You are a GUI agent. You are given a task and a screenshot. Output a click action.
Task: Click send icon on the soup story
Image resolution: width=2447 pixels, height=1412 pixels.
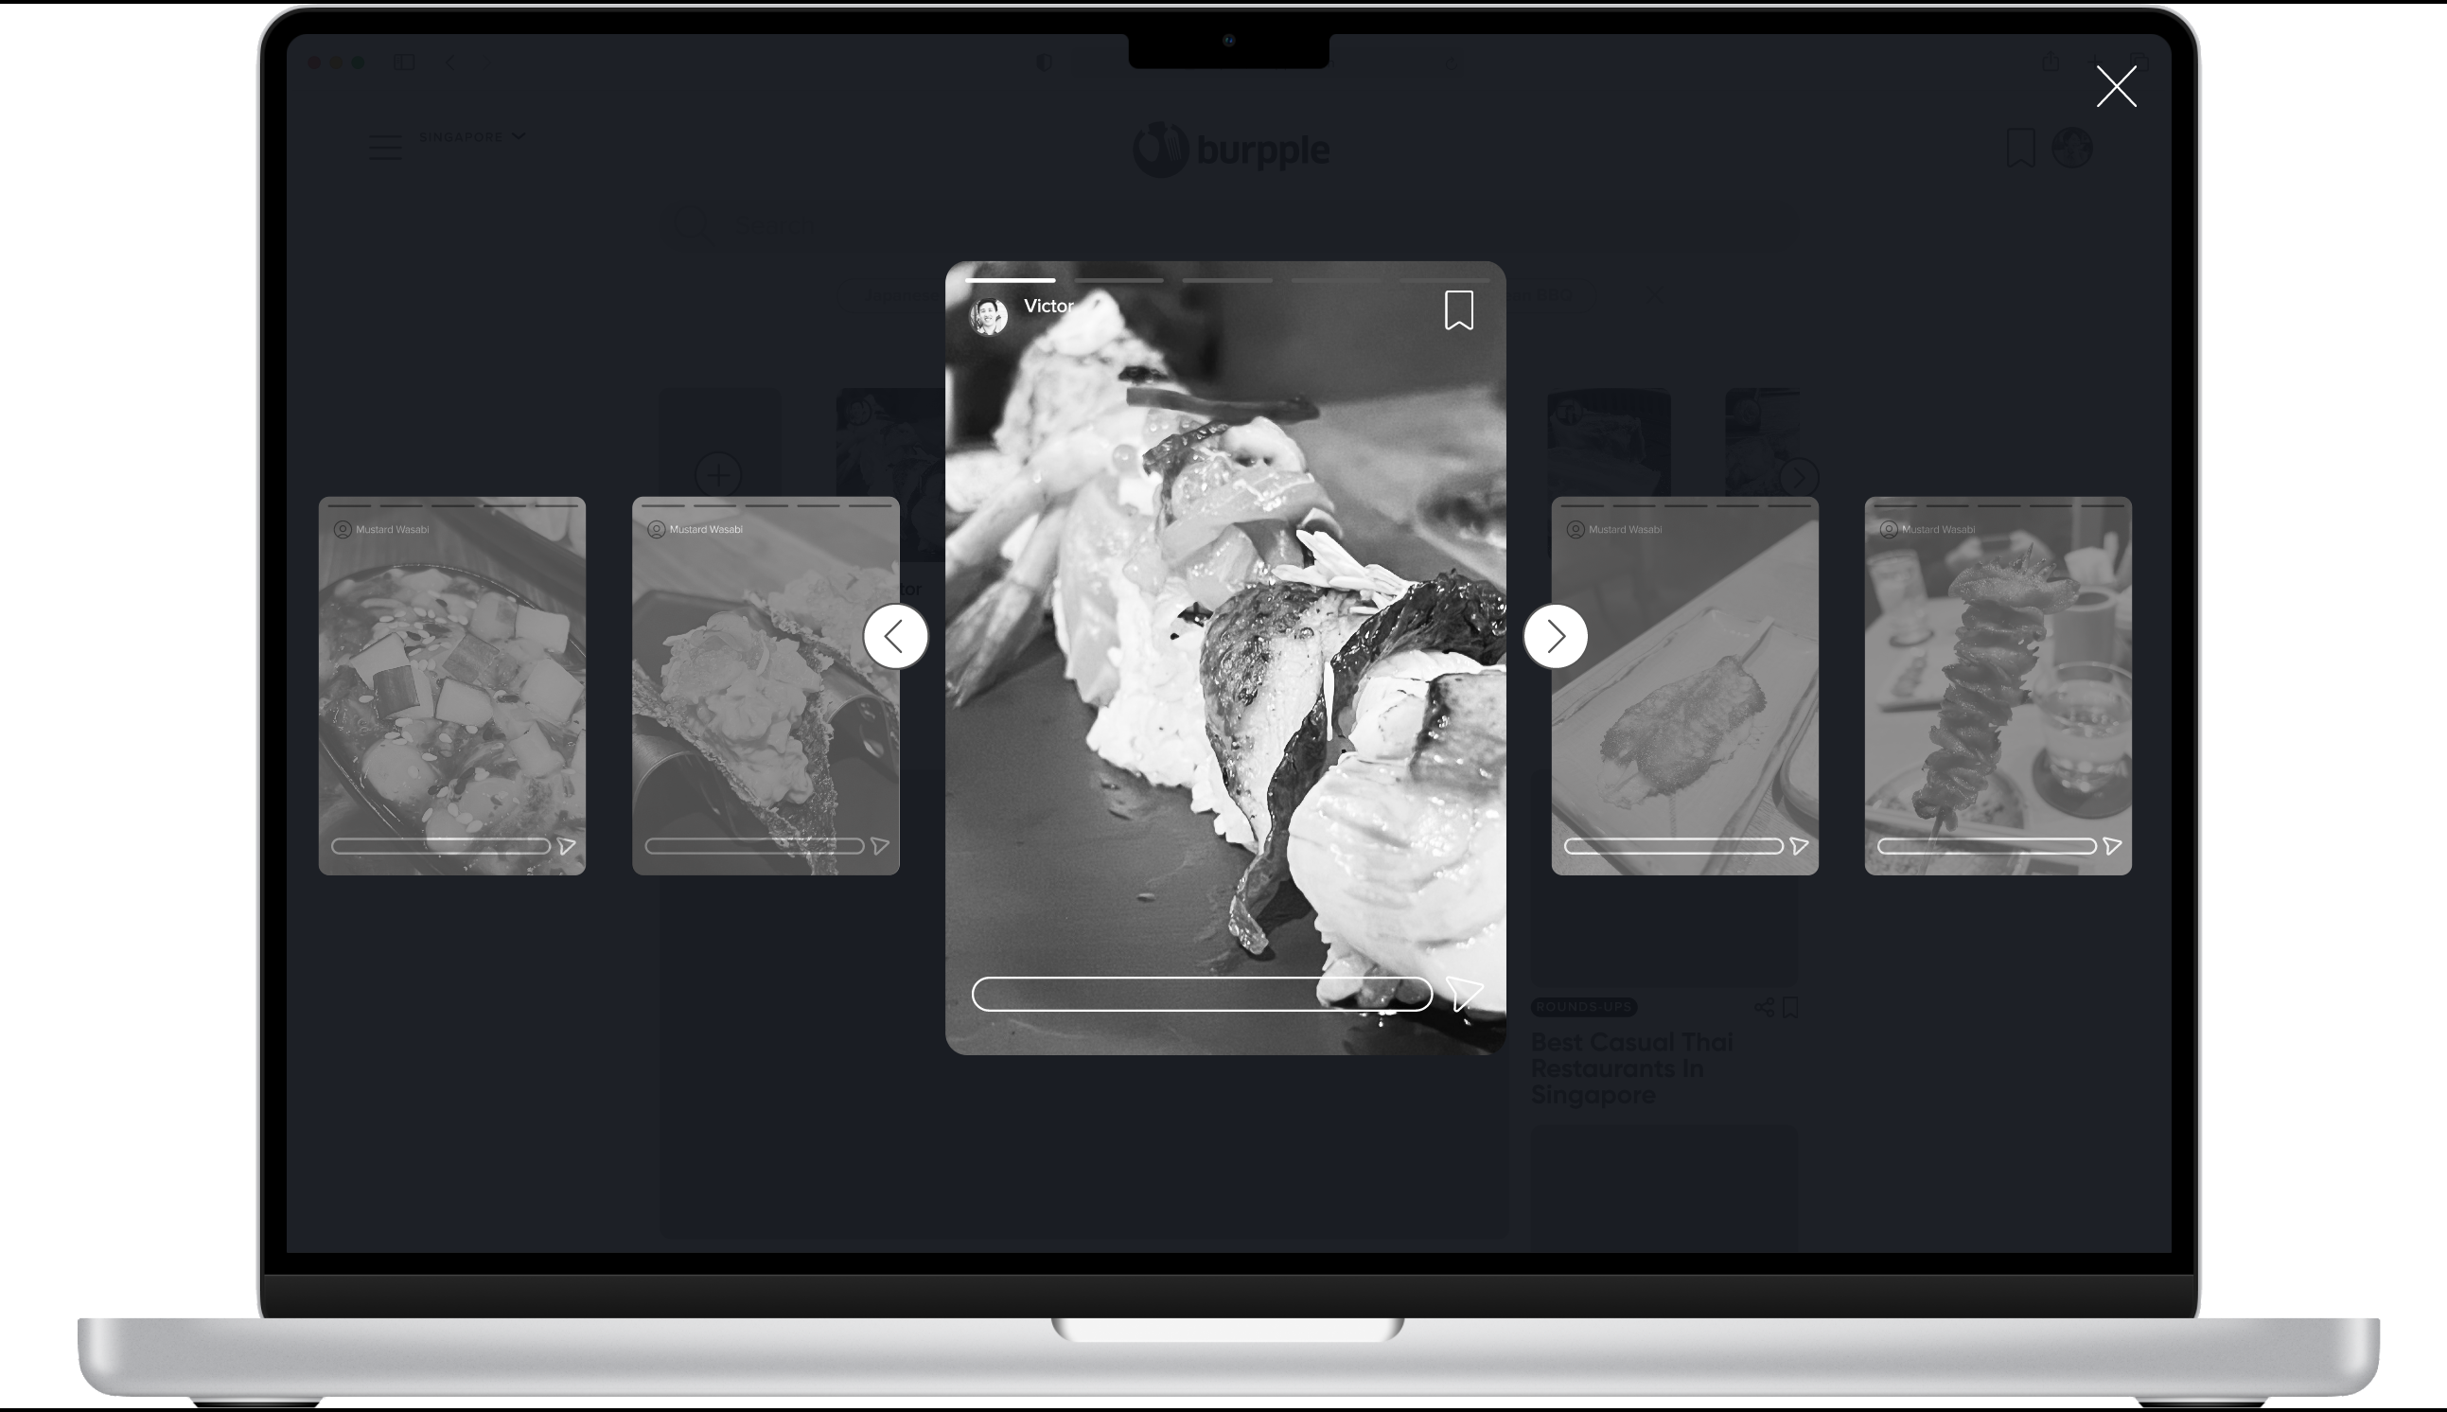click(x=567, y=847)
